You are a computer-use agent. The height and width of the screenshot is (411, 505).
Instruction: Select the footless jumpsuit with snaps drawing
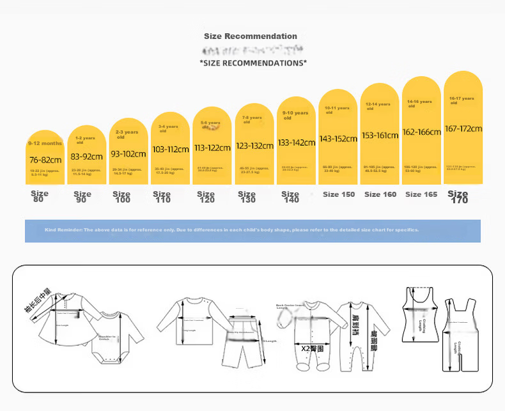pyautogui.click(x=364, y=336)
